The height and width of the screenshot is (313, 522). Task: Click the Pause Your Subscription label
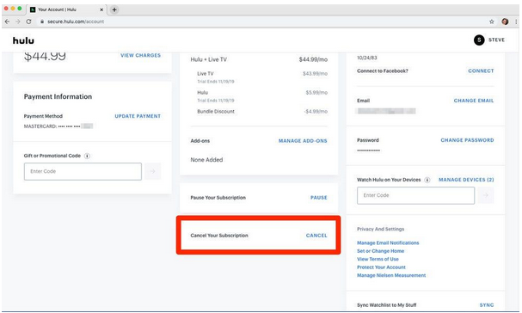(218, 198)
